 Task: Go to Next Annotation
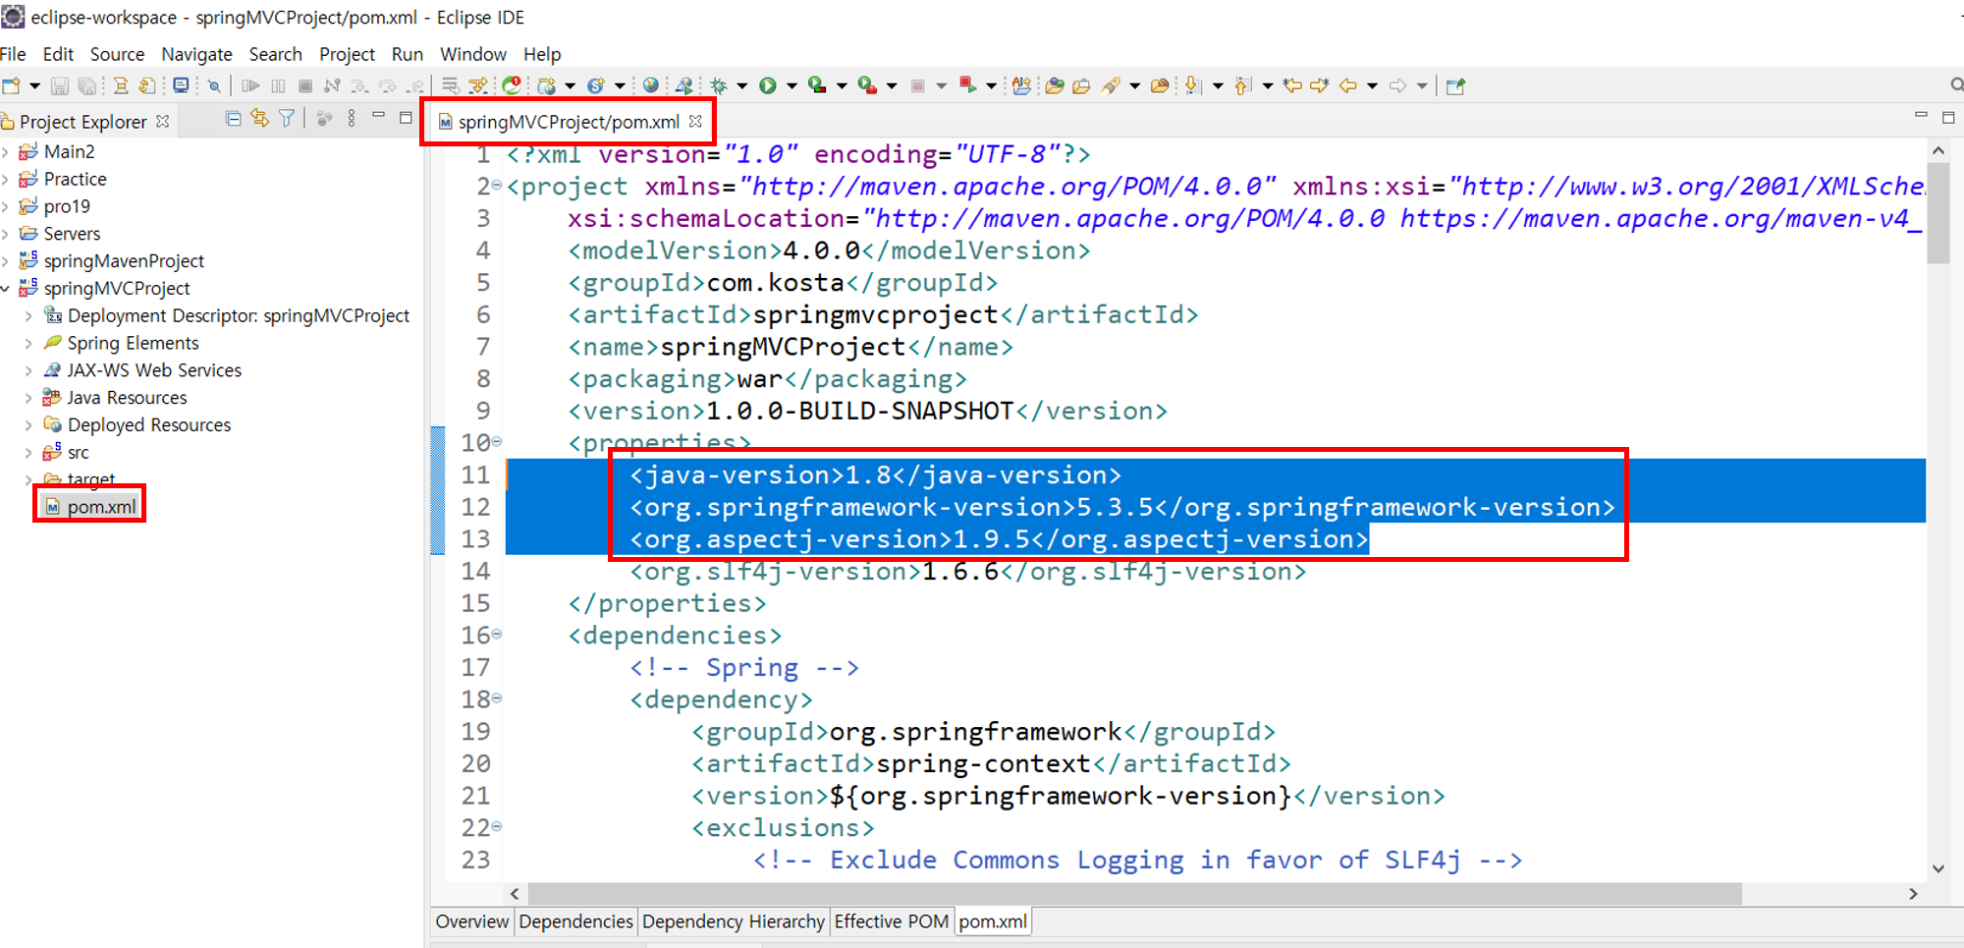click(x=1193, y=85)
